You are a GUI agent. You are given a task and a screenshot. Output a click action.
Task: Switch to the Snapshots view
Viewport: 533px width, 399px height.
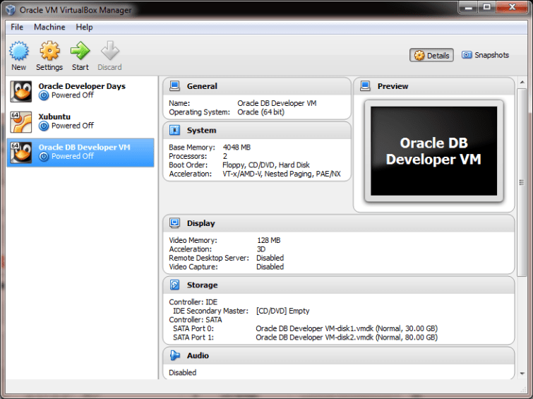(x=485, y=55)
